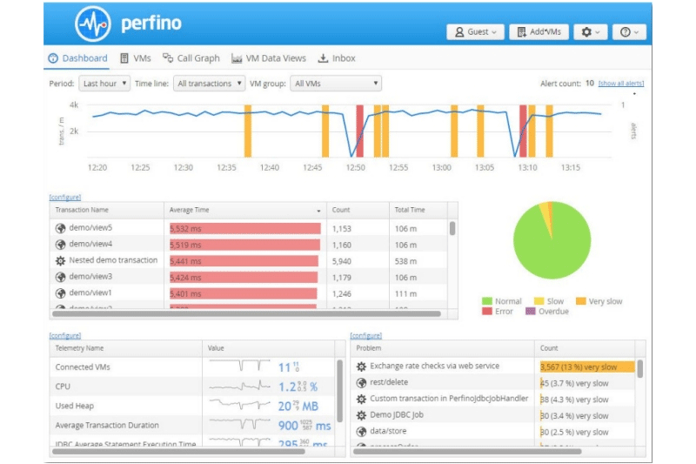Click the Inbox download icon

point(323,58)
